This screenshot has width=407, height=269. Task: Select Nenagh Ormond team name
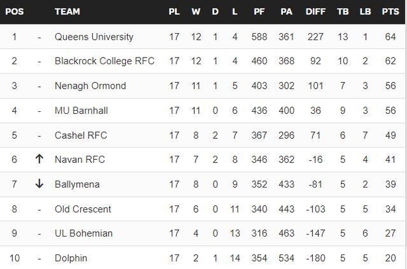[90, 86]
